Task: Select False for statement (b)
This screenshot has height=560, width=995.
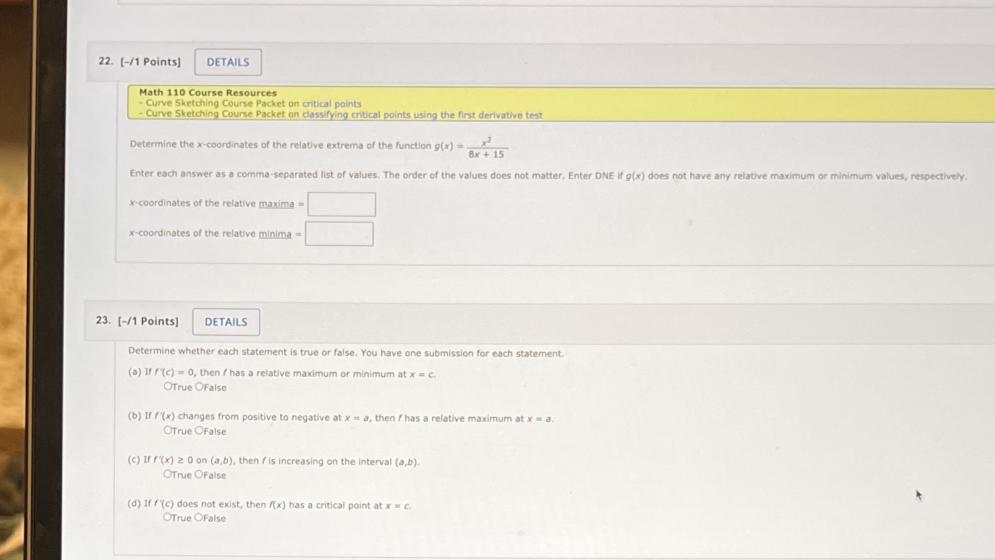Action: (x=199, y=430)
